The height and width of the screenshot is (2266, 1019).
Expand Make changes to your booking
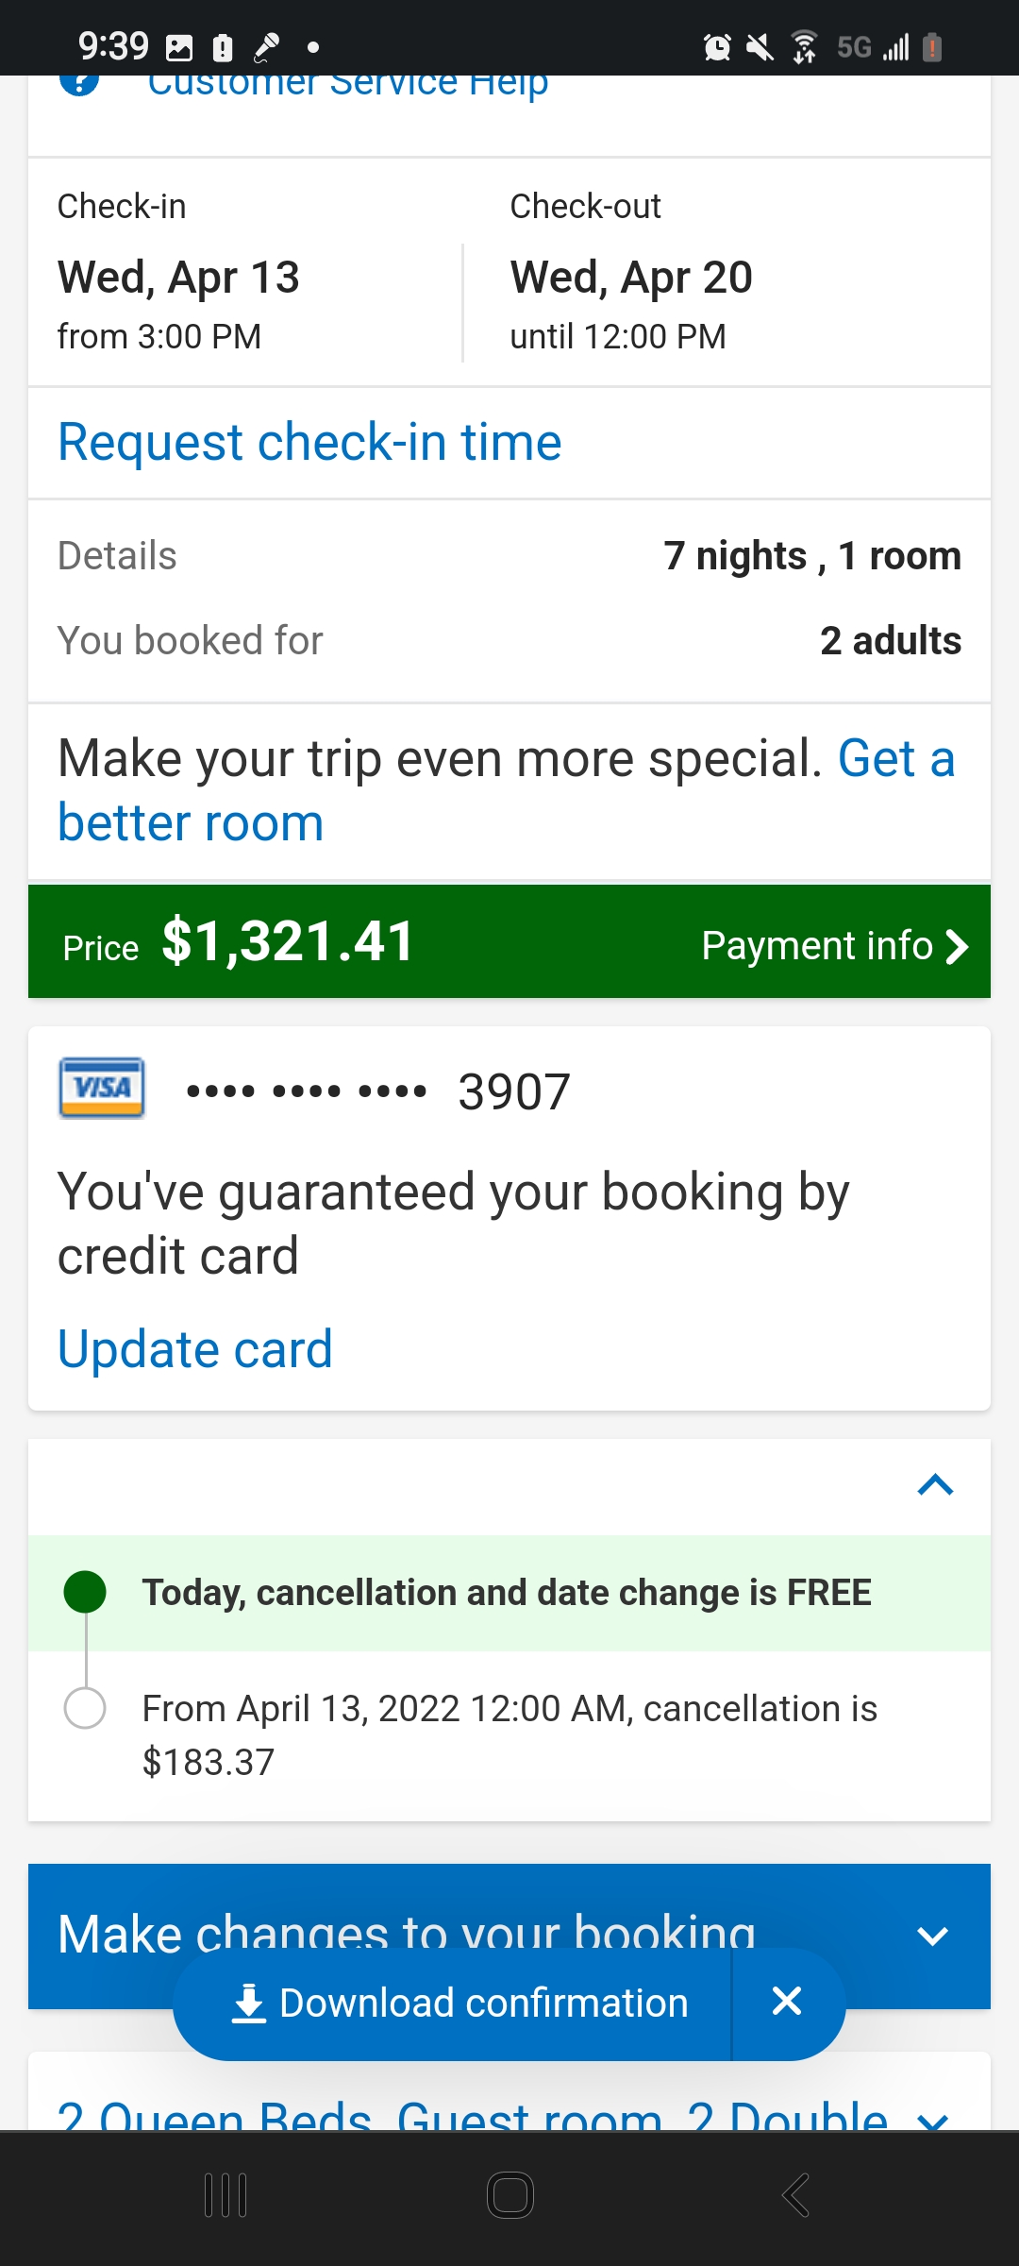[x=932, y=1936]
